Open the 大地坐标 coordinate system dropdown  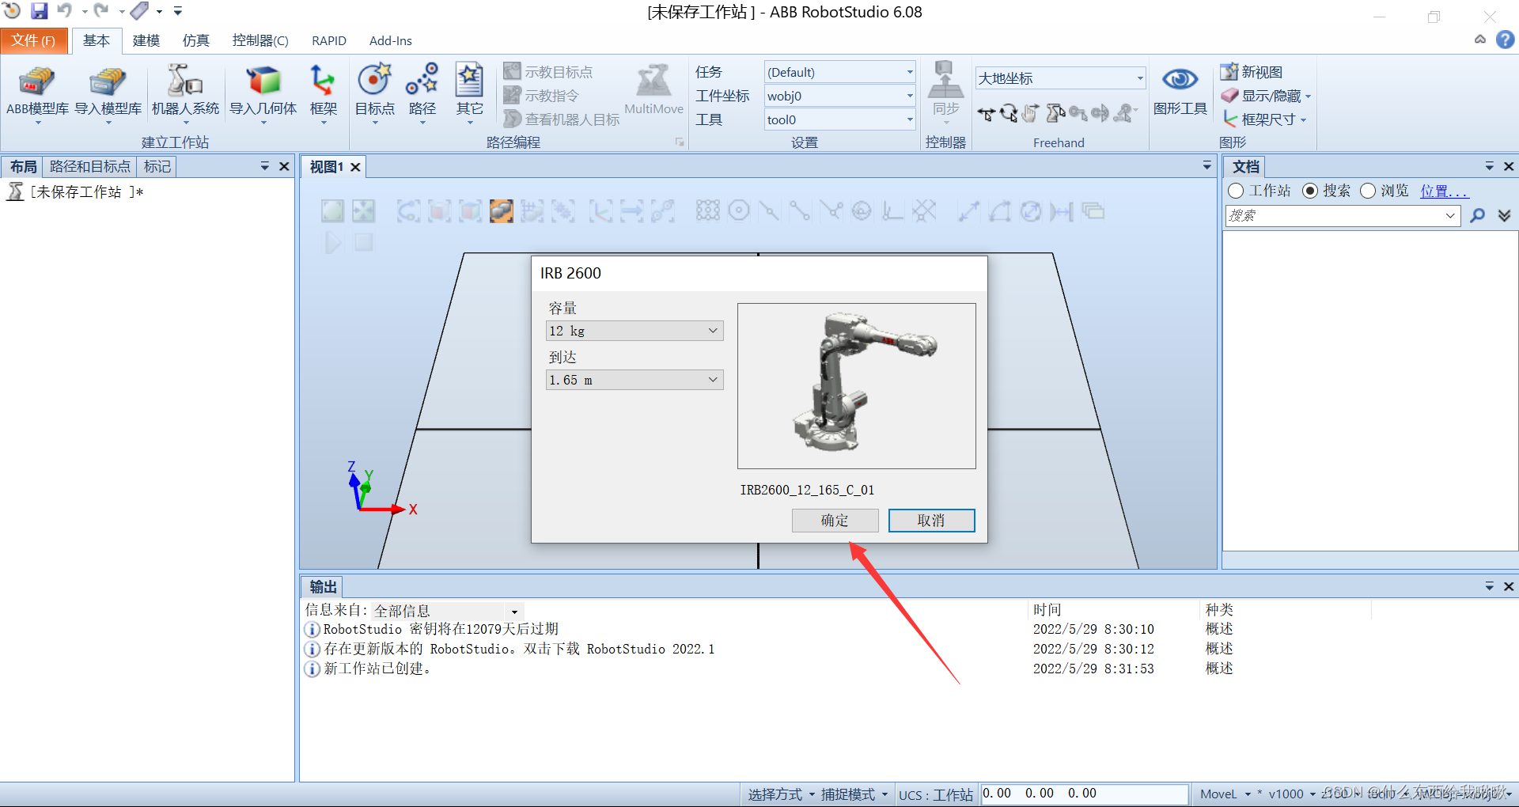(1060, 78)
